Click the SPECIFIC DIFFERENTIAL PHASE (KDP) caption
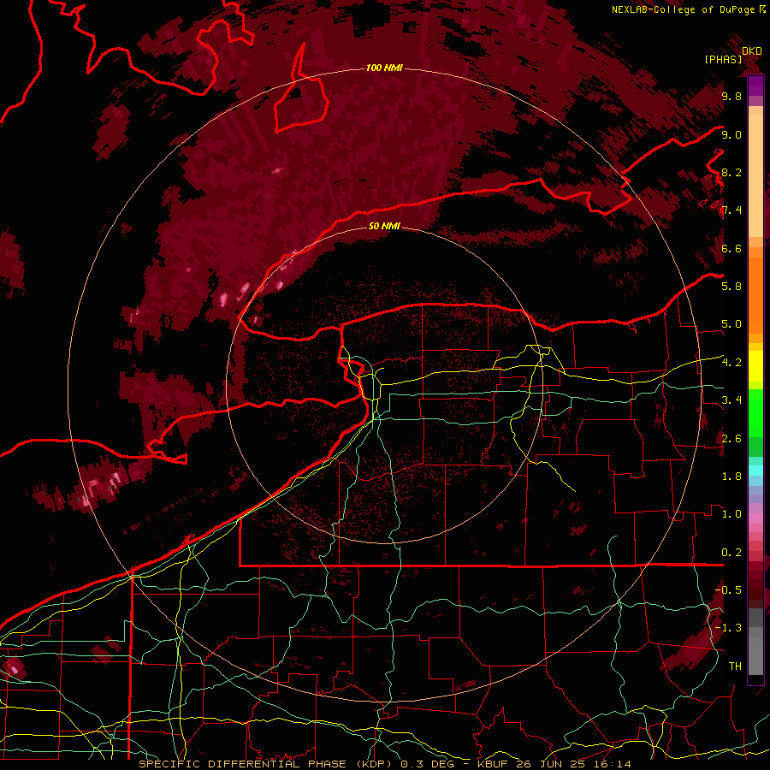 click(x=268, y=764)
